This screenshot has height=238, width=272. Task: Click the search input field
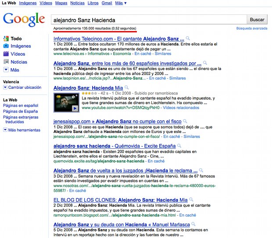pos(149,20)
